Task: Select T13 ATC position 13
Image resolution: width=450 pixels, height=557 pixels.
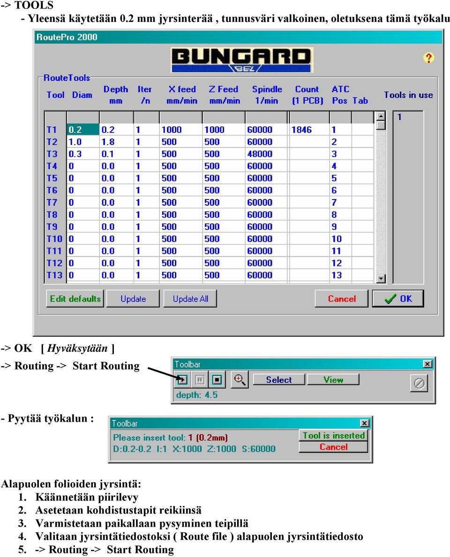Action: [x=340, y=275]
